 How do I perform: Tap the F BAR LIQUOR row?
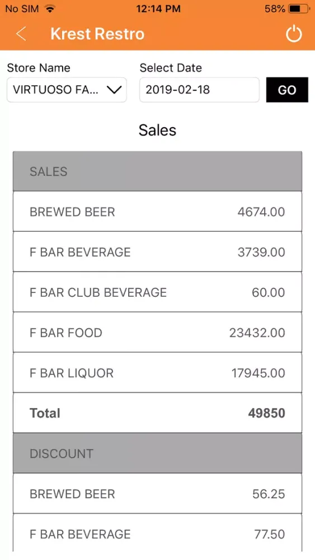point(157,373)
